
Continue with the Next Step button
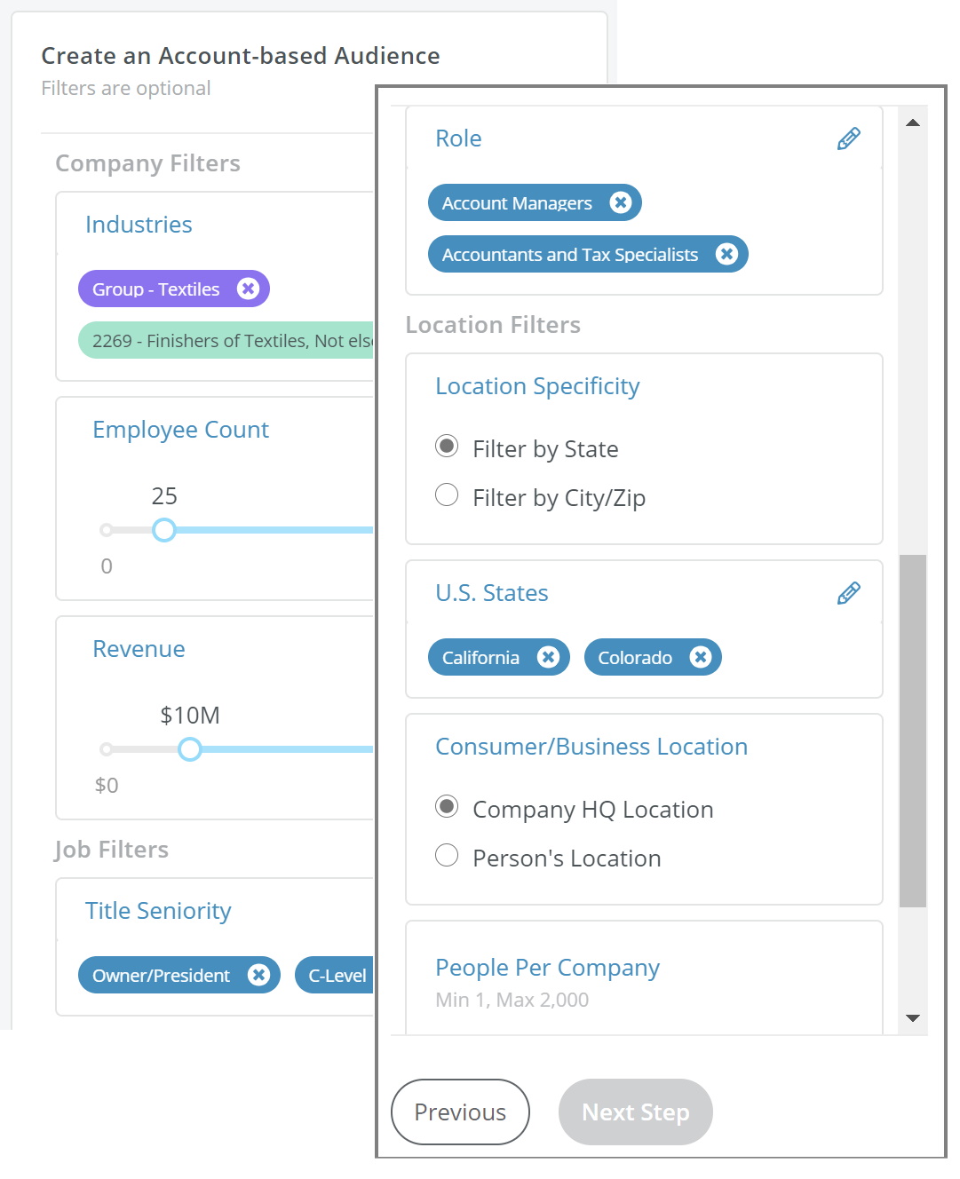636,1112
